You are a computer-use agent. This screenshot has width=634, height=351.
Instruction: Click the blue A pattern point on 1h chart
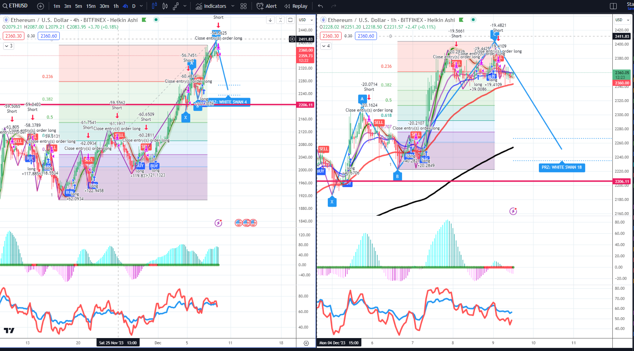pos(362,99)
